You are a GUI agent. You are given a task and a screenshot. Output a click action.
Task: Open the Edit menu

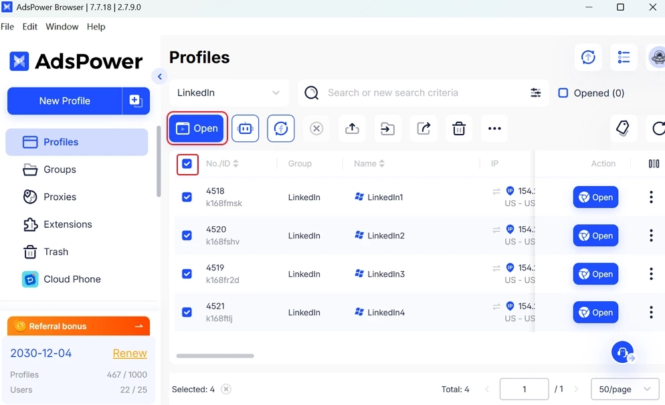tap(29, 27)
